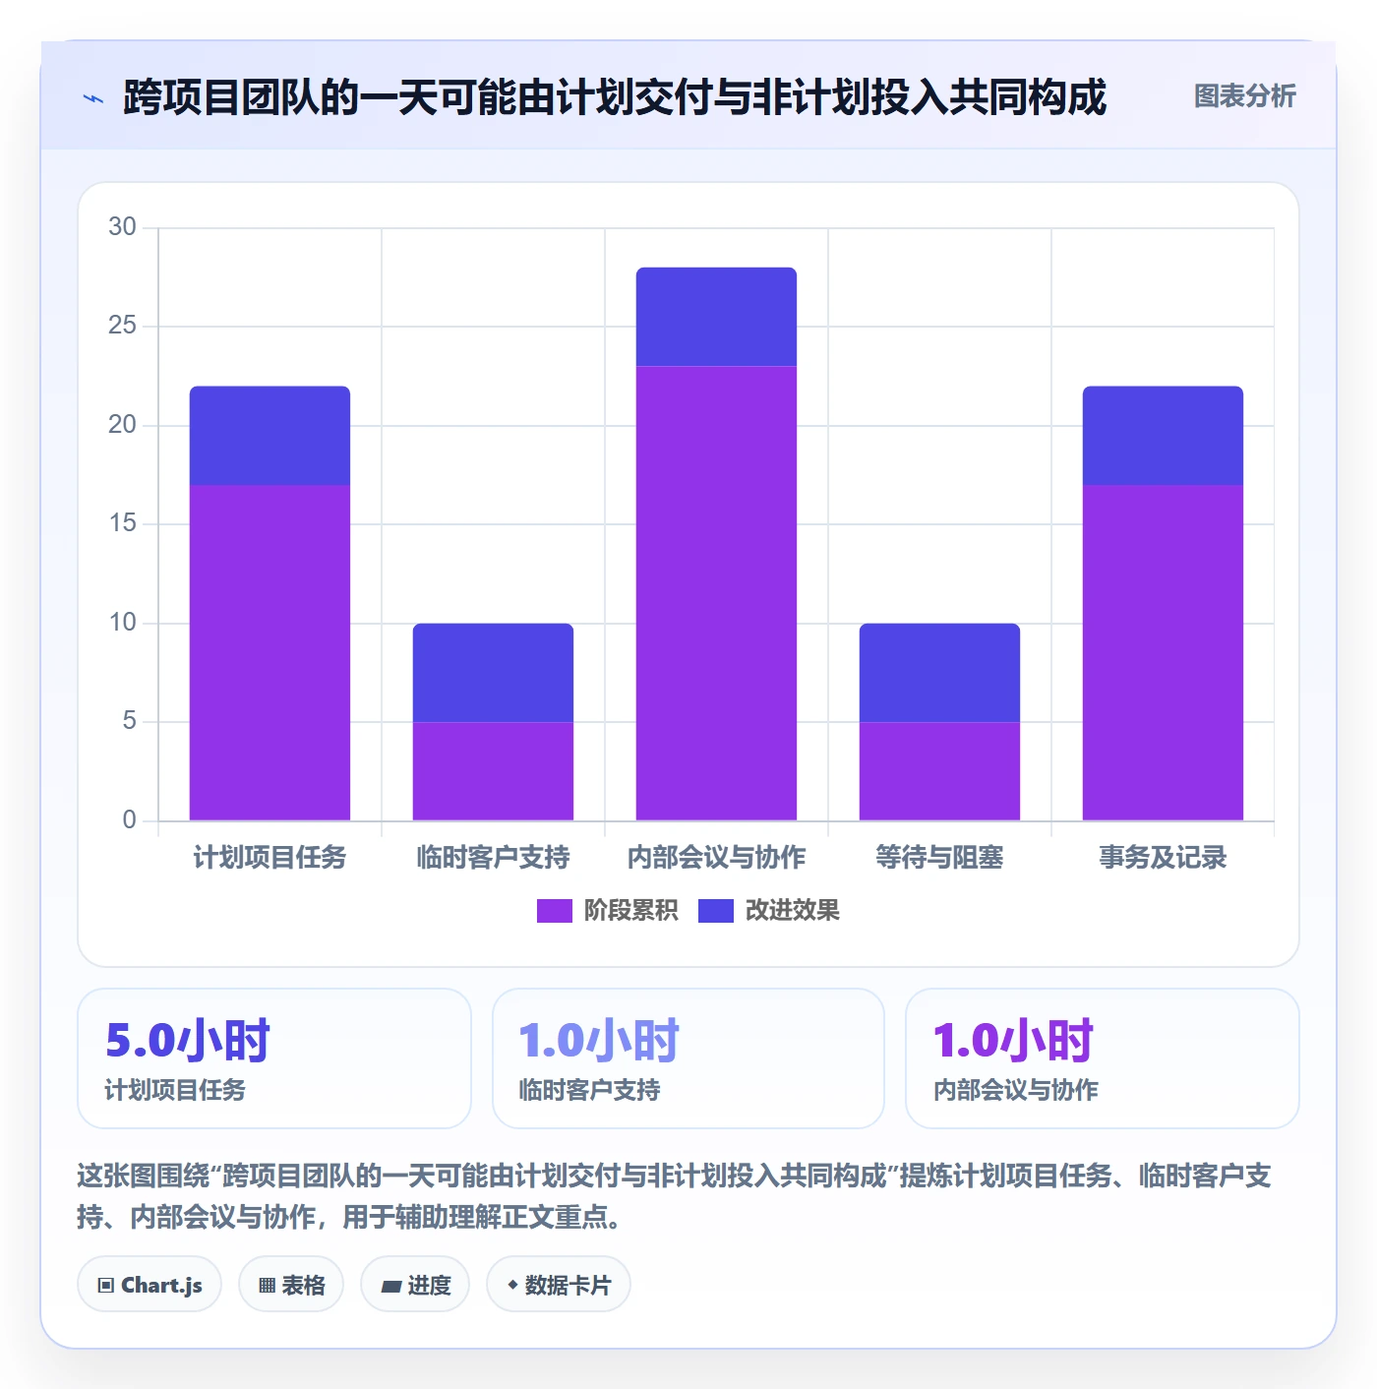1377x1389 pixels.
Task: Click the bar icon in the 进度 chip
Action: click(x=391, y=1286)
